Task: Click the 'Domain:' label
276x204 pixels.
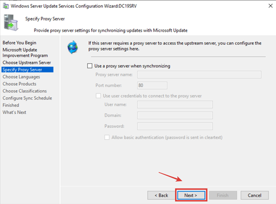Action: click(x=113, y=115)
